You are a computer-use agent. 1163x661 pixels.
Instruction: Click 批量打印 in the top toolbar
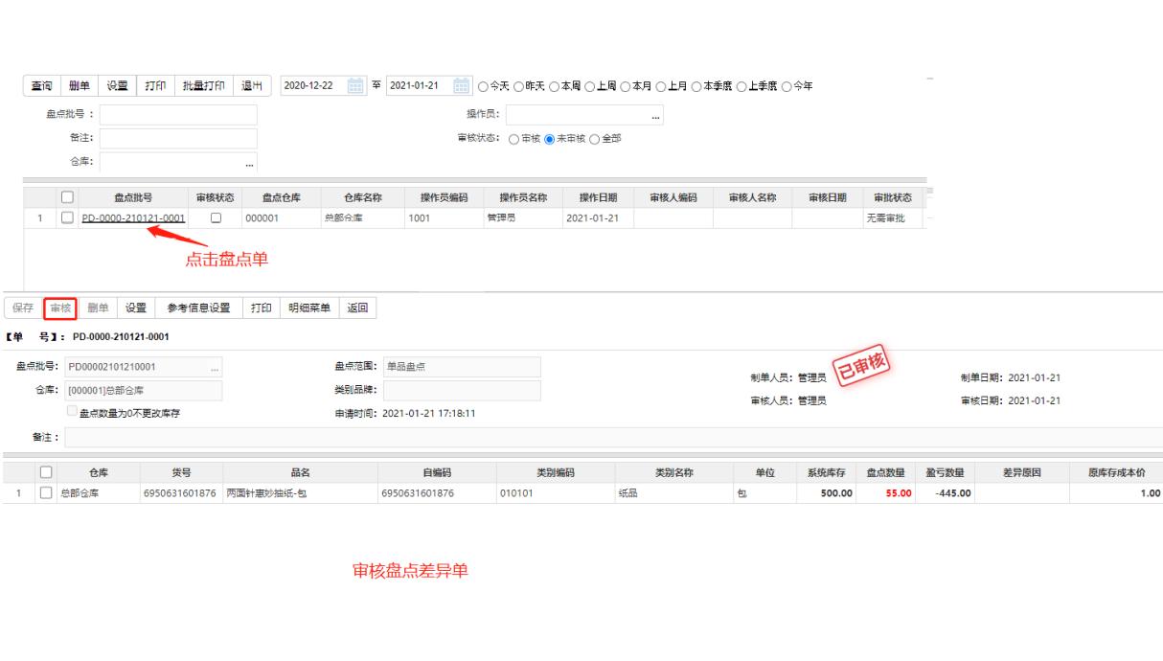coord(202,83)
